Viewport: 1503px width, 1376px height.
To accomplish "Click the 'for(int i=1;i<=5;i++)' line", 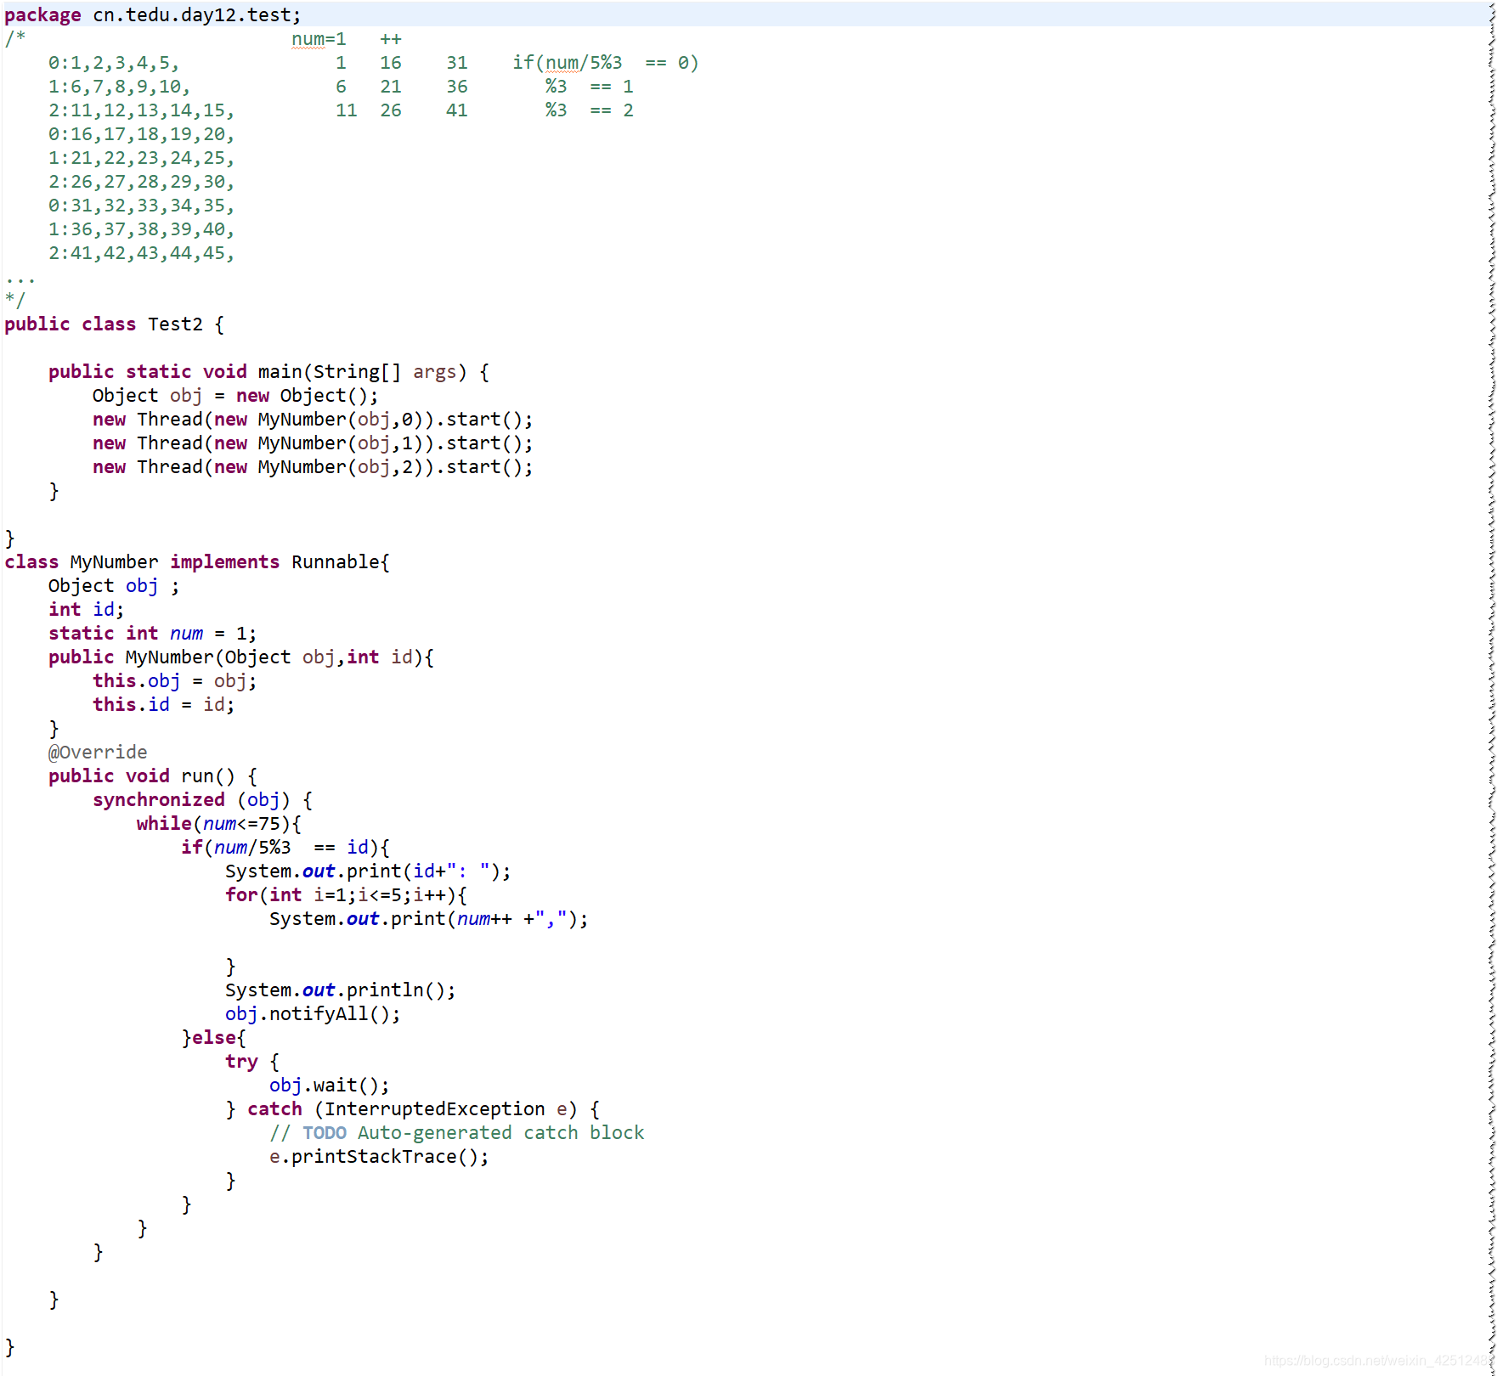I will (346, 894).
